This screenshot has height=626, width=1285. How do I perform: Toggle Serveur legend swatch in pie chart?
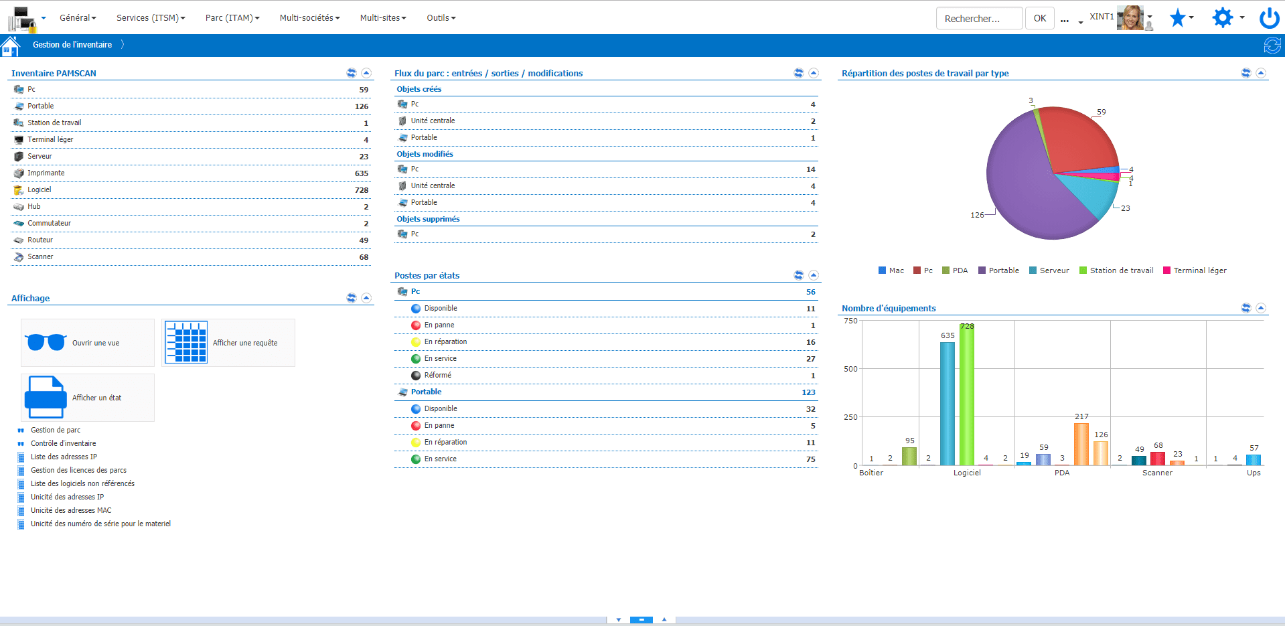1033,270
